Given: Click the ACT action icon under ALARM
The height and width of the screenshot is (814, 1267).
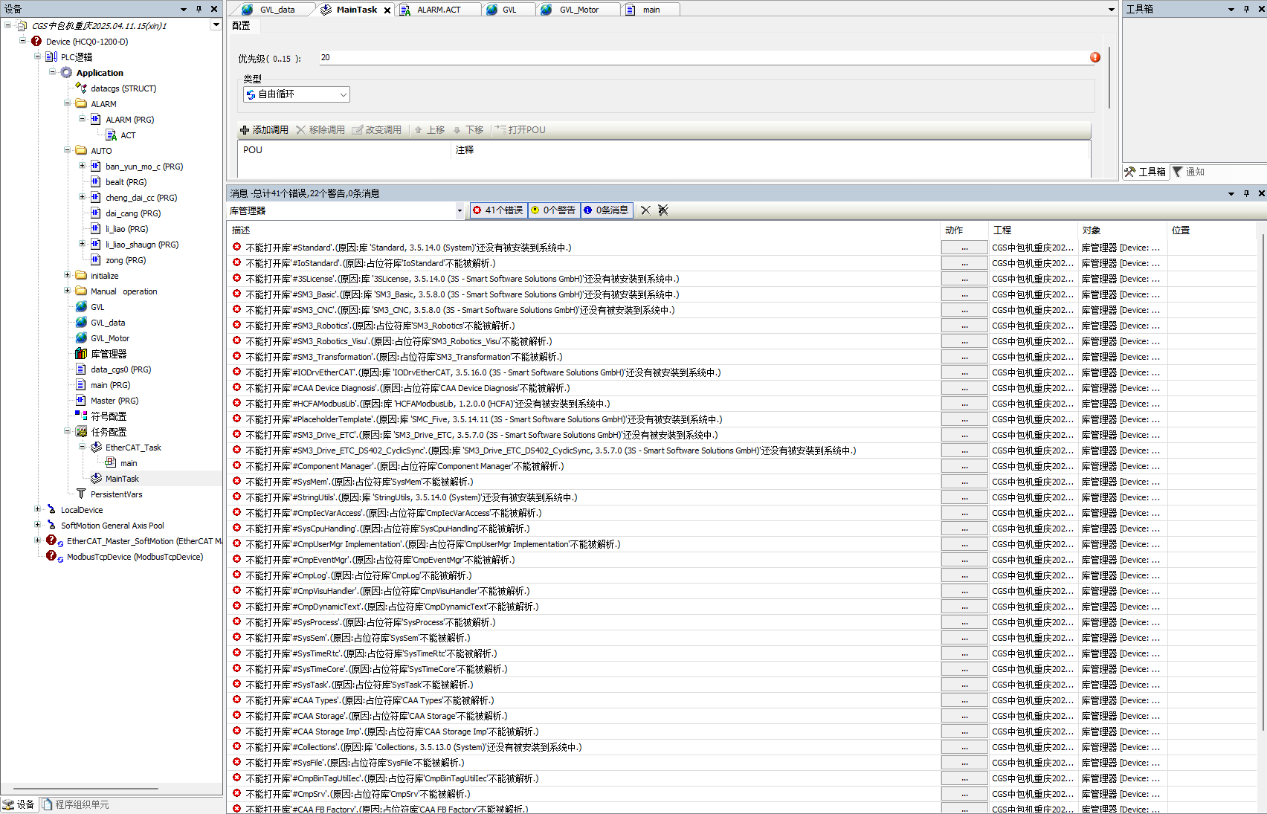Looking at the screenshot, I should [x=112, y=135].
